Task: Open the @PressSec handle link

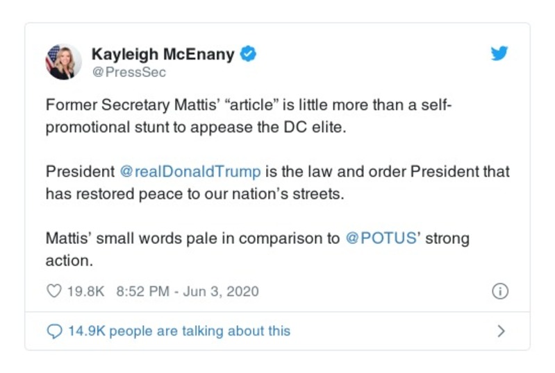Action: pyautogui.click(x=129, y=71)
